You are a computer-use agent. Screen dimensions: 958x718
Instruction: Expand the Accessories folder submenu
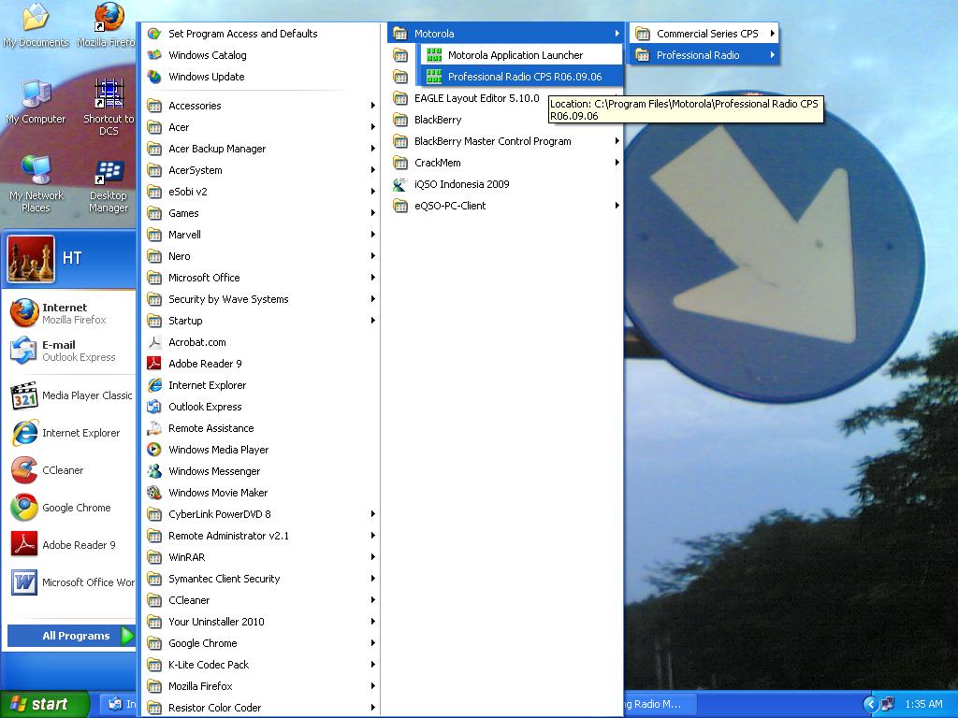[261, 106]
